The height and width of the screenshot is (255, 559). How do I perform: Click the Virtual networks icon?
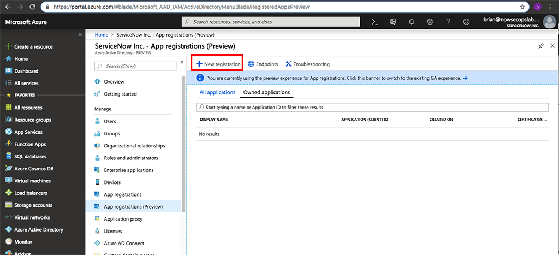pos(9,217)
